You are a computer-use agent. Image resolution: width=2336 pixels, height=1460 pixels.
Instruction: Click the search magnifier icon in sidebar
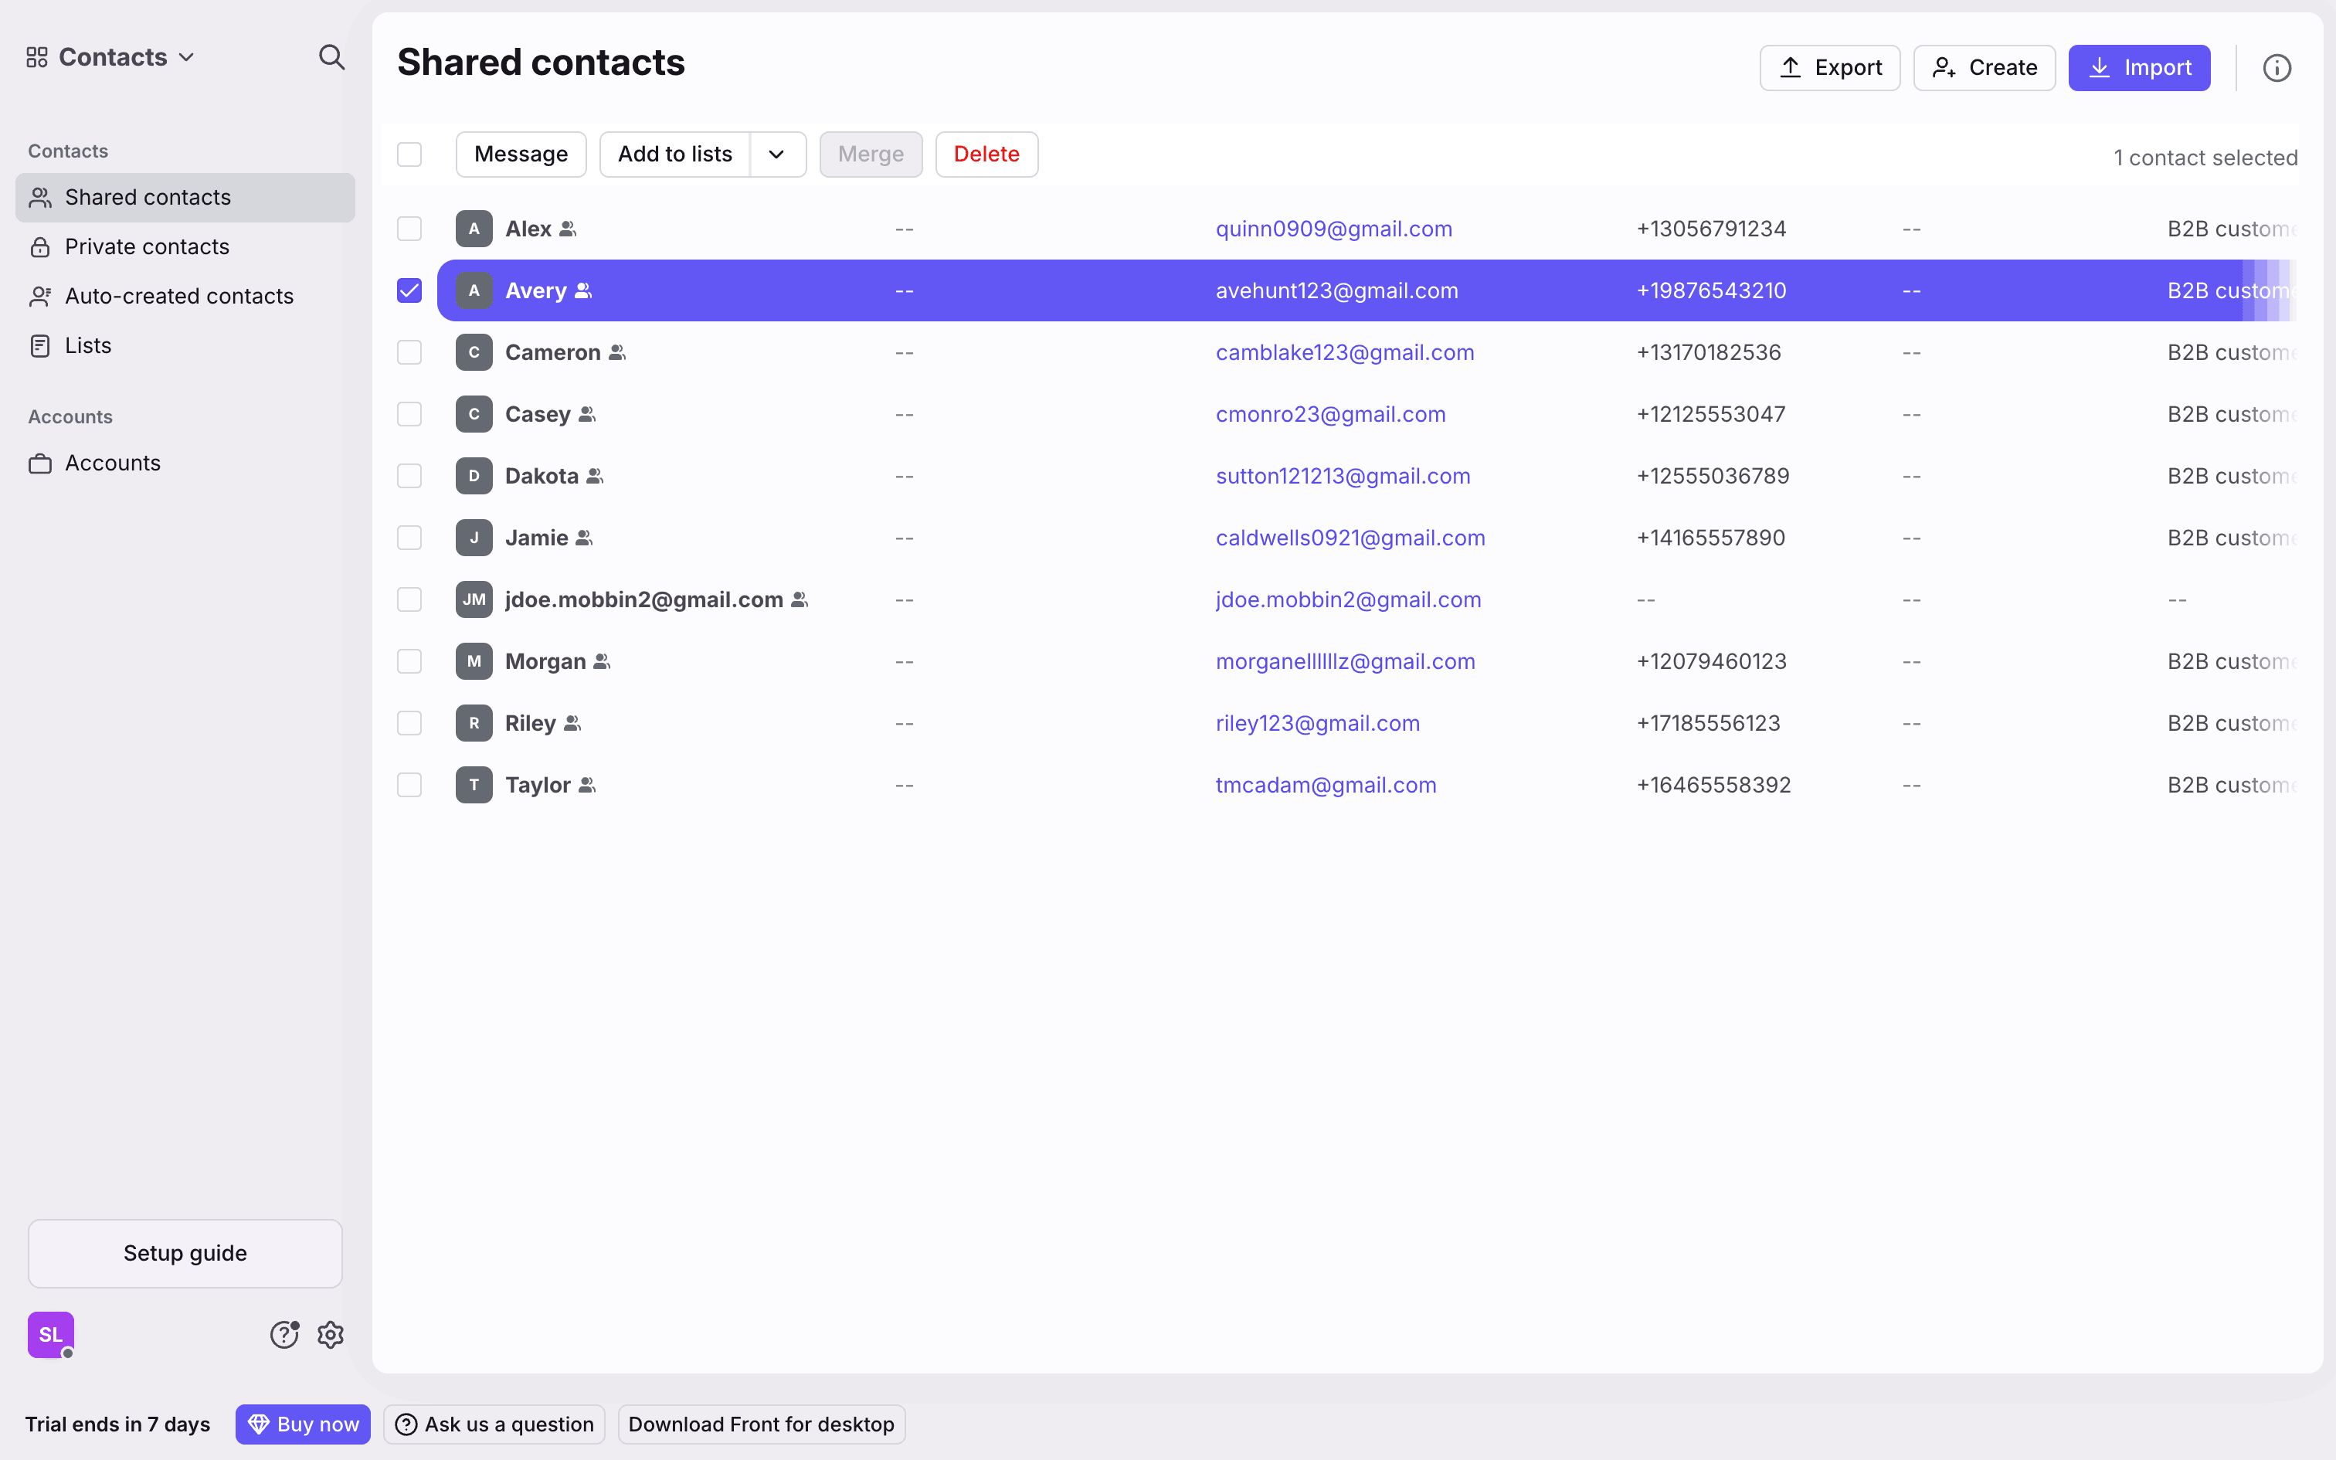(331, 57)
